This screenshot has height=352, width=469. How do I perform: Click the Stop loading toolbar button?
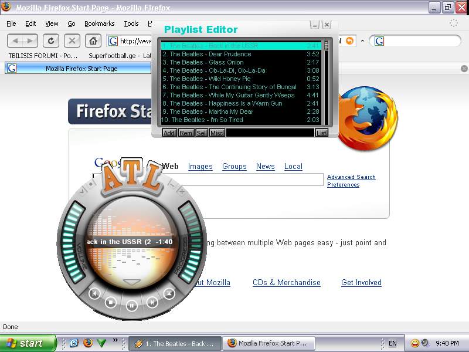pos(72,40)
